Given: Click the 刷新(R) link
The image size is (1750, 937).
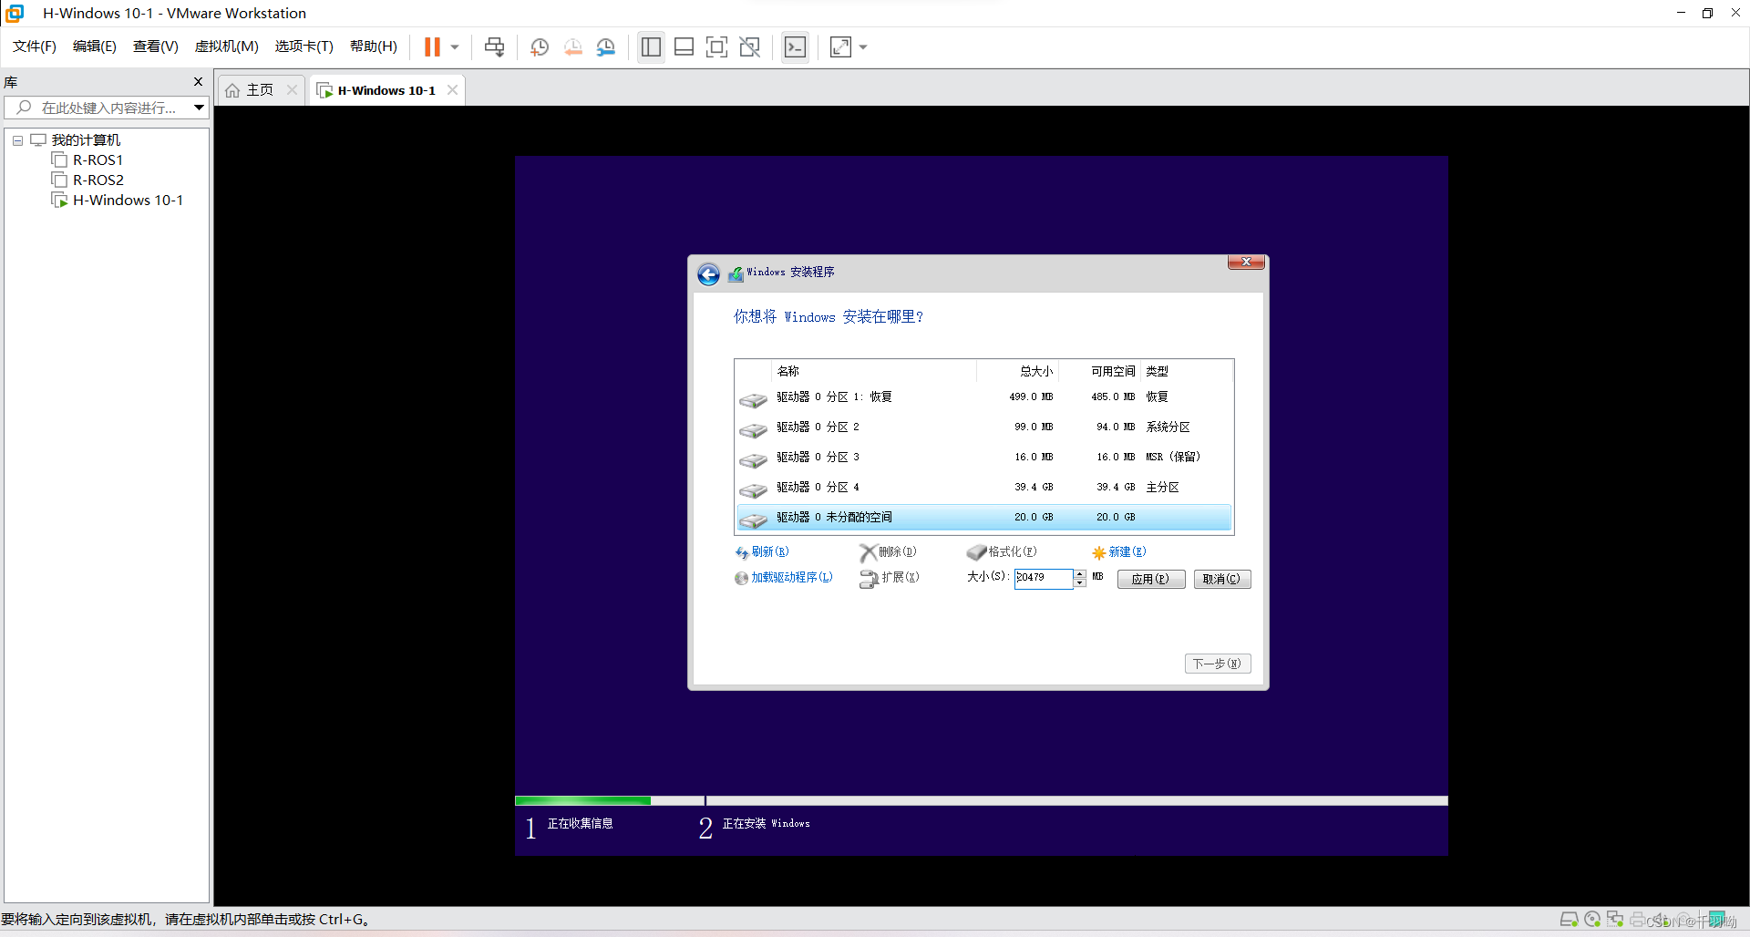Looking at the screenshot, I should 763,552.
